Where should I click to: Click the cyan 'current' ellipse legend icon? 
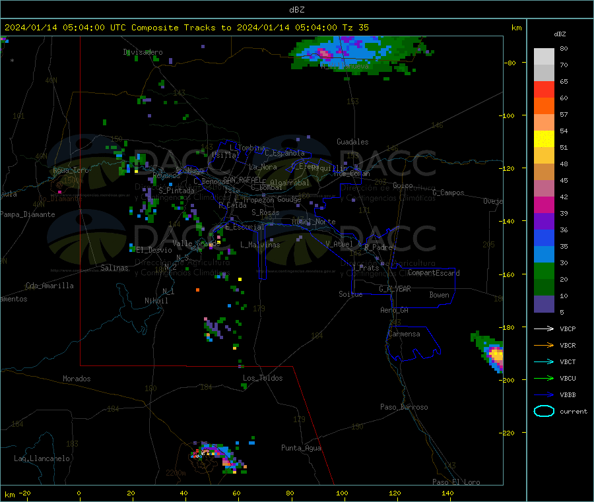[x=544, y=411]
